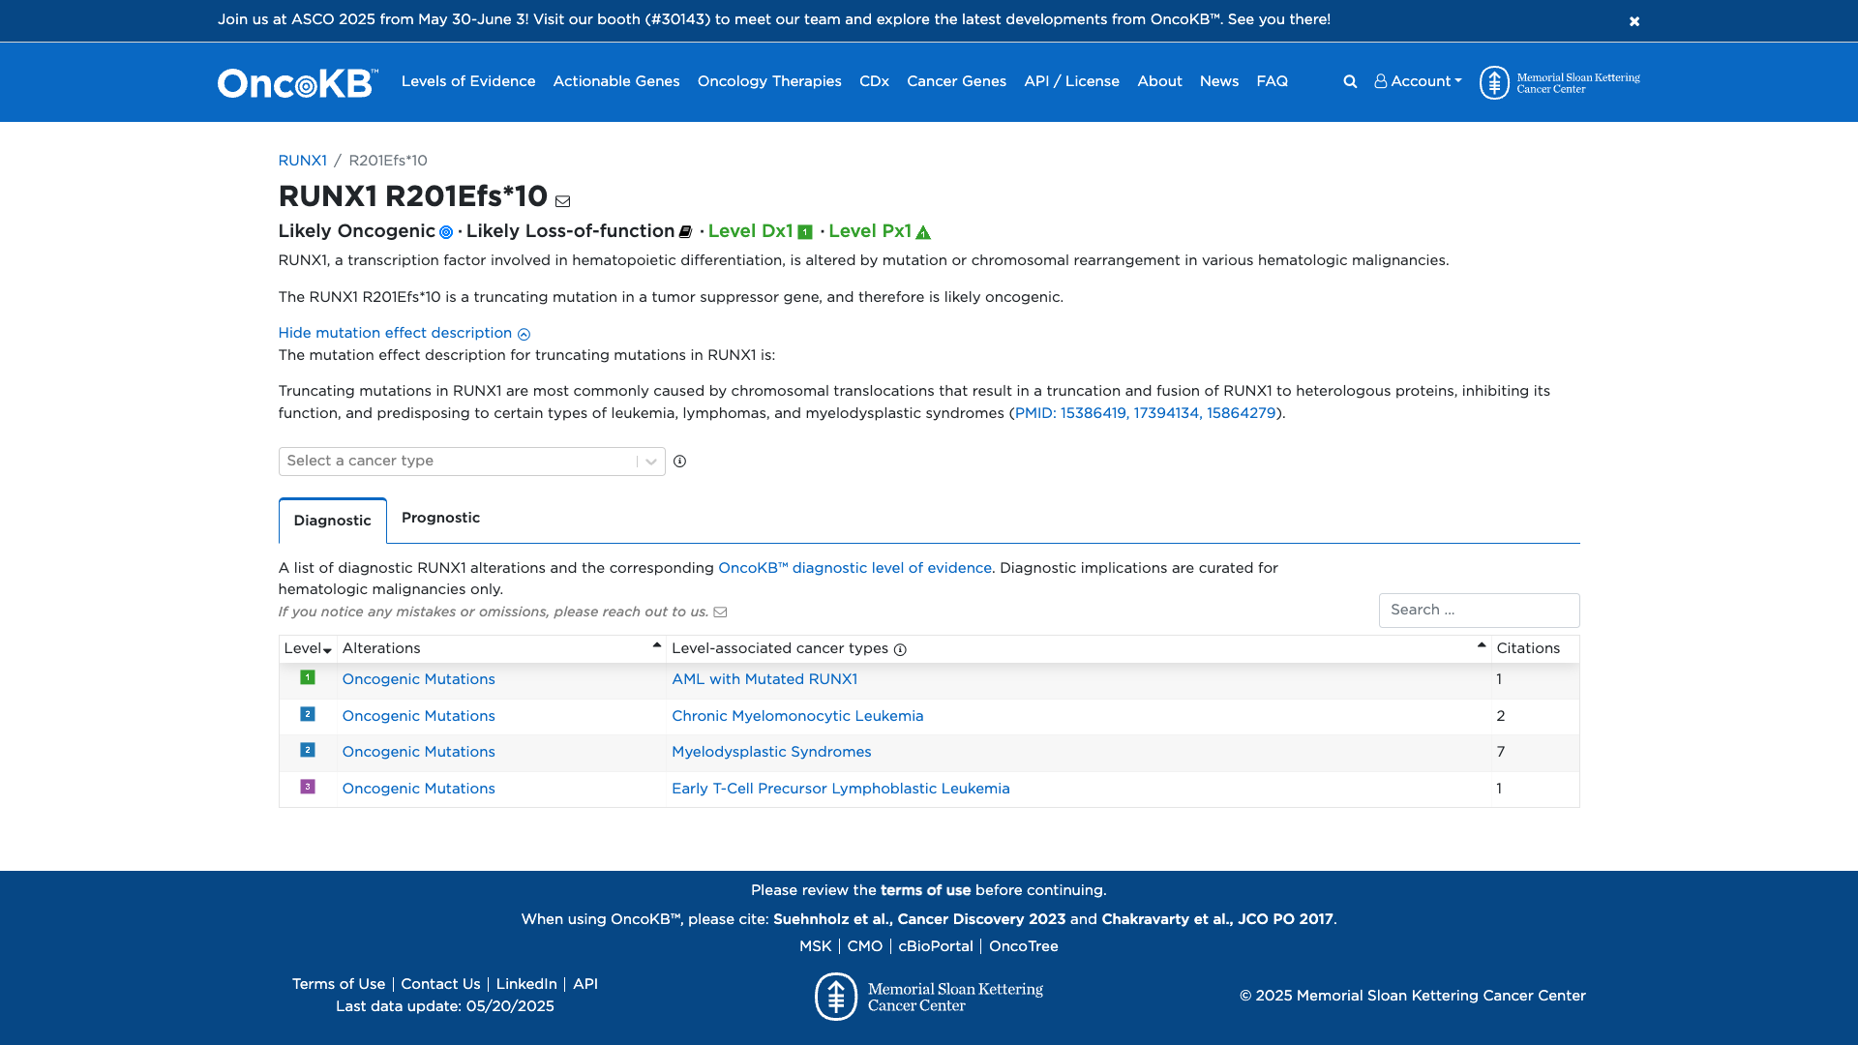Open the OncoTree footer link

(1023, 947)
